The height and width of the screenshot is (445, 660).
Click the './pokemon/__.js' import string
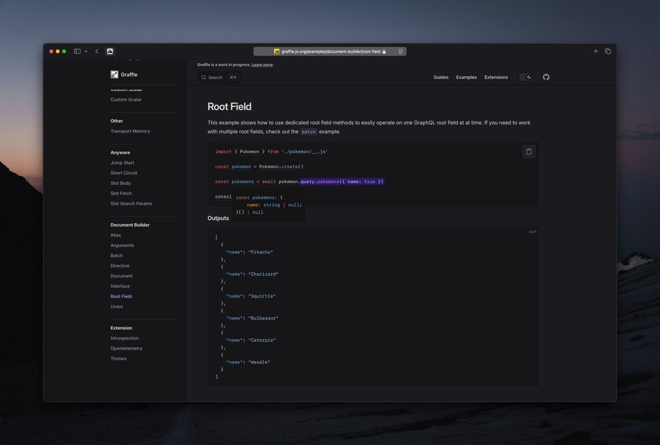click(x=305, y=152)
